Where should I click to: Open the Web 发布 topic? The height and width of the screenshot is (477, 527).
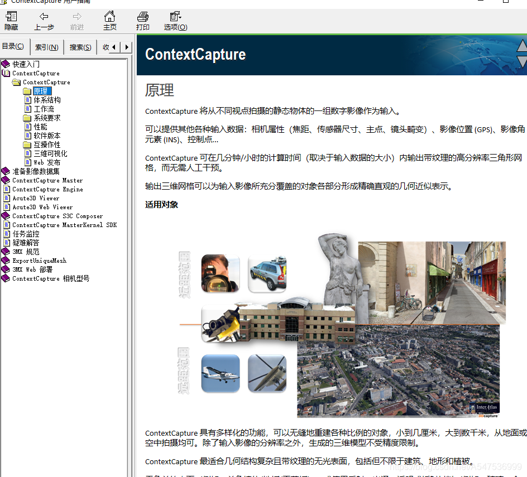pos(47,162)
